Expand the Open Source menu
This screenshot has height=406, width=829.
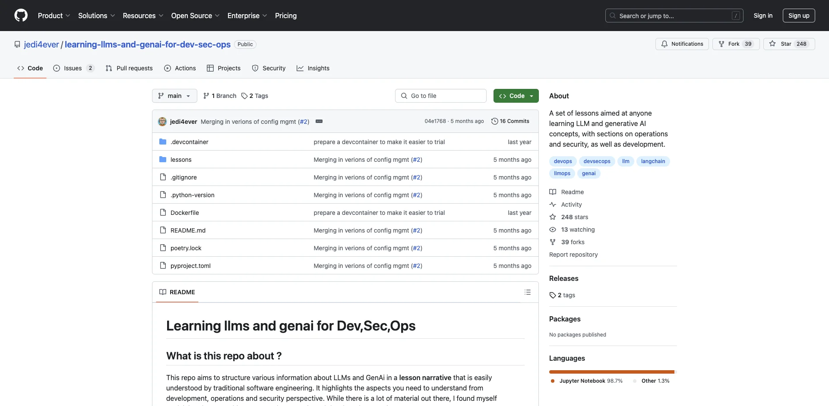(195, 16)
